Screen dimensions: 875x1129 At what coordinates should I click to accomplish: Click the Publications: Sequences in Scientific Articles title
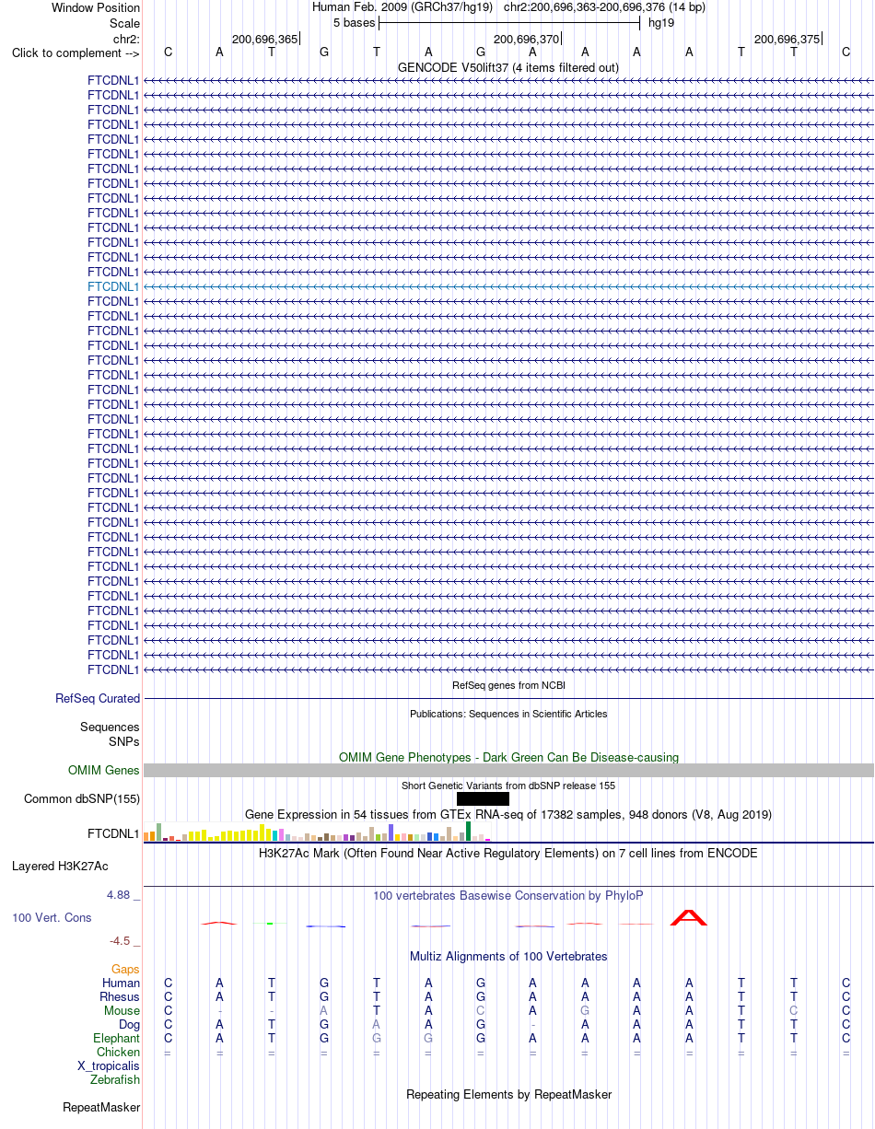coord(508,714)
